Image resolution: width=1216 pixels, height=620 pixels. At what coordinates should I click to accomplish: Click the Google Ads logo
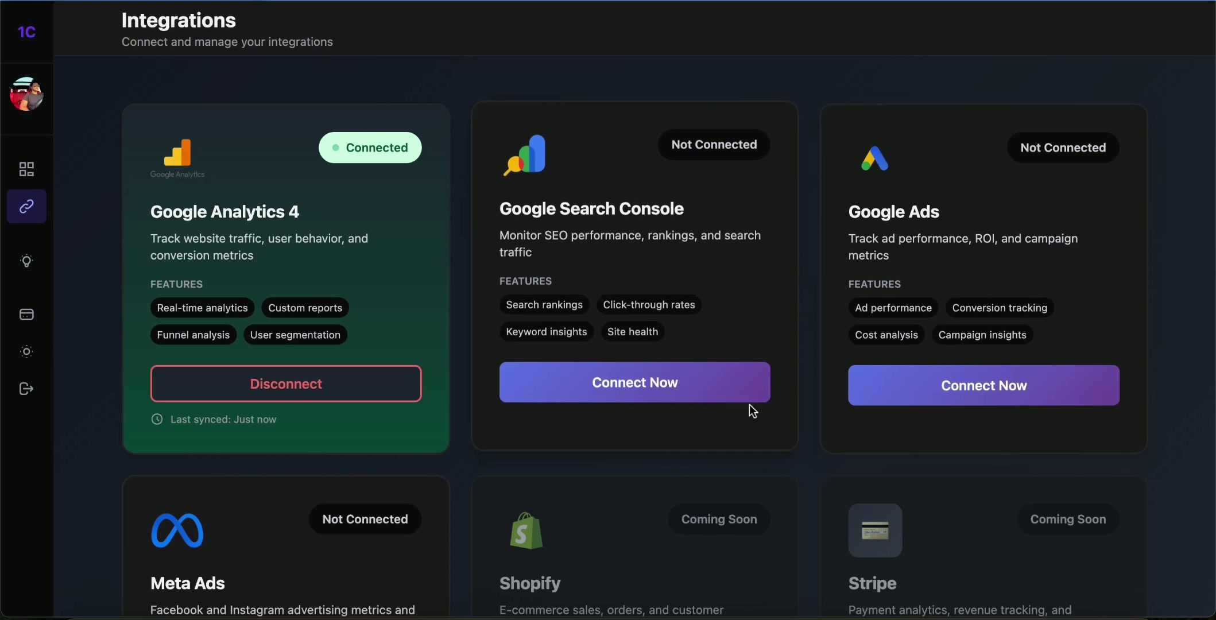874,158
